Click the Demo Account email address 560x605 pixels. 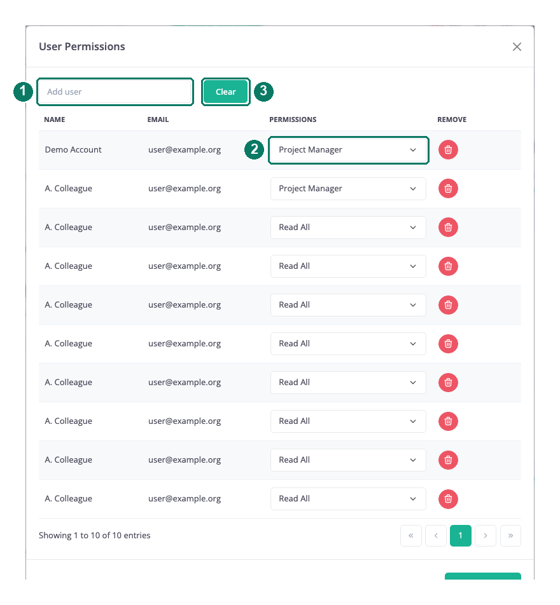(x=185, y=150)
